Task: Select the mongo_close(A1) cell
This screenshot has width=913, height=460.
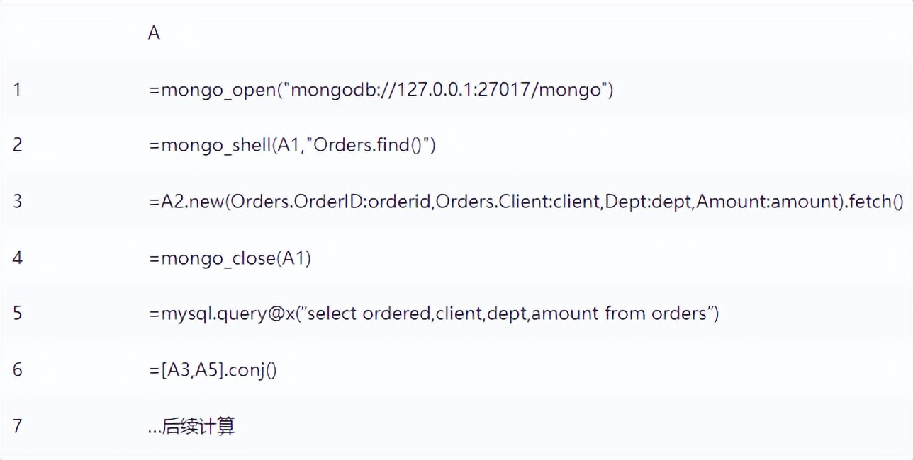Action: pos(230,258)
